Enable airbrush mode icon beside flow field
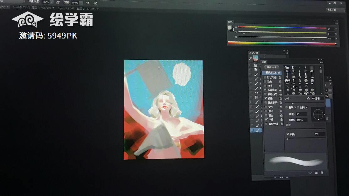The image size is (349, 196). click(x=87, y=3)
